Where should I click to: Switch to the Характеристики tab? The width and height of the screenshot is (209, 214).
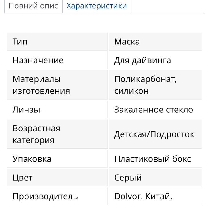[97, 6]
